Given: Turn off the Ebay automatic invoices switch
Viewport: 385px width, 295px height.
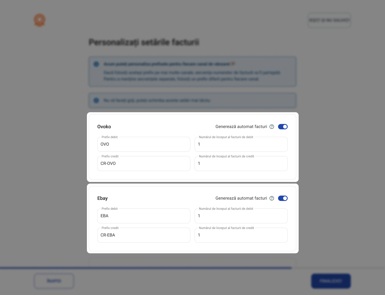Looking at the screenshot, I should pos(283,198).
